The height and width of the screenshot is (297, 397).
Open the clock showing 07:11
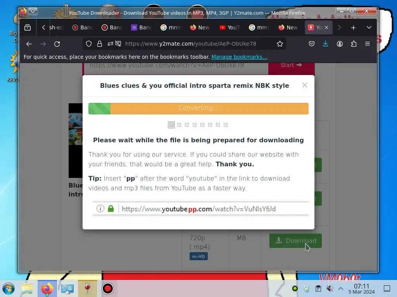(361, 288)
